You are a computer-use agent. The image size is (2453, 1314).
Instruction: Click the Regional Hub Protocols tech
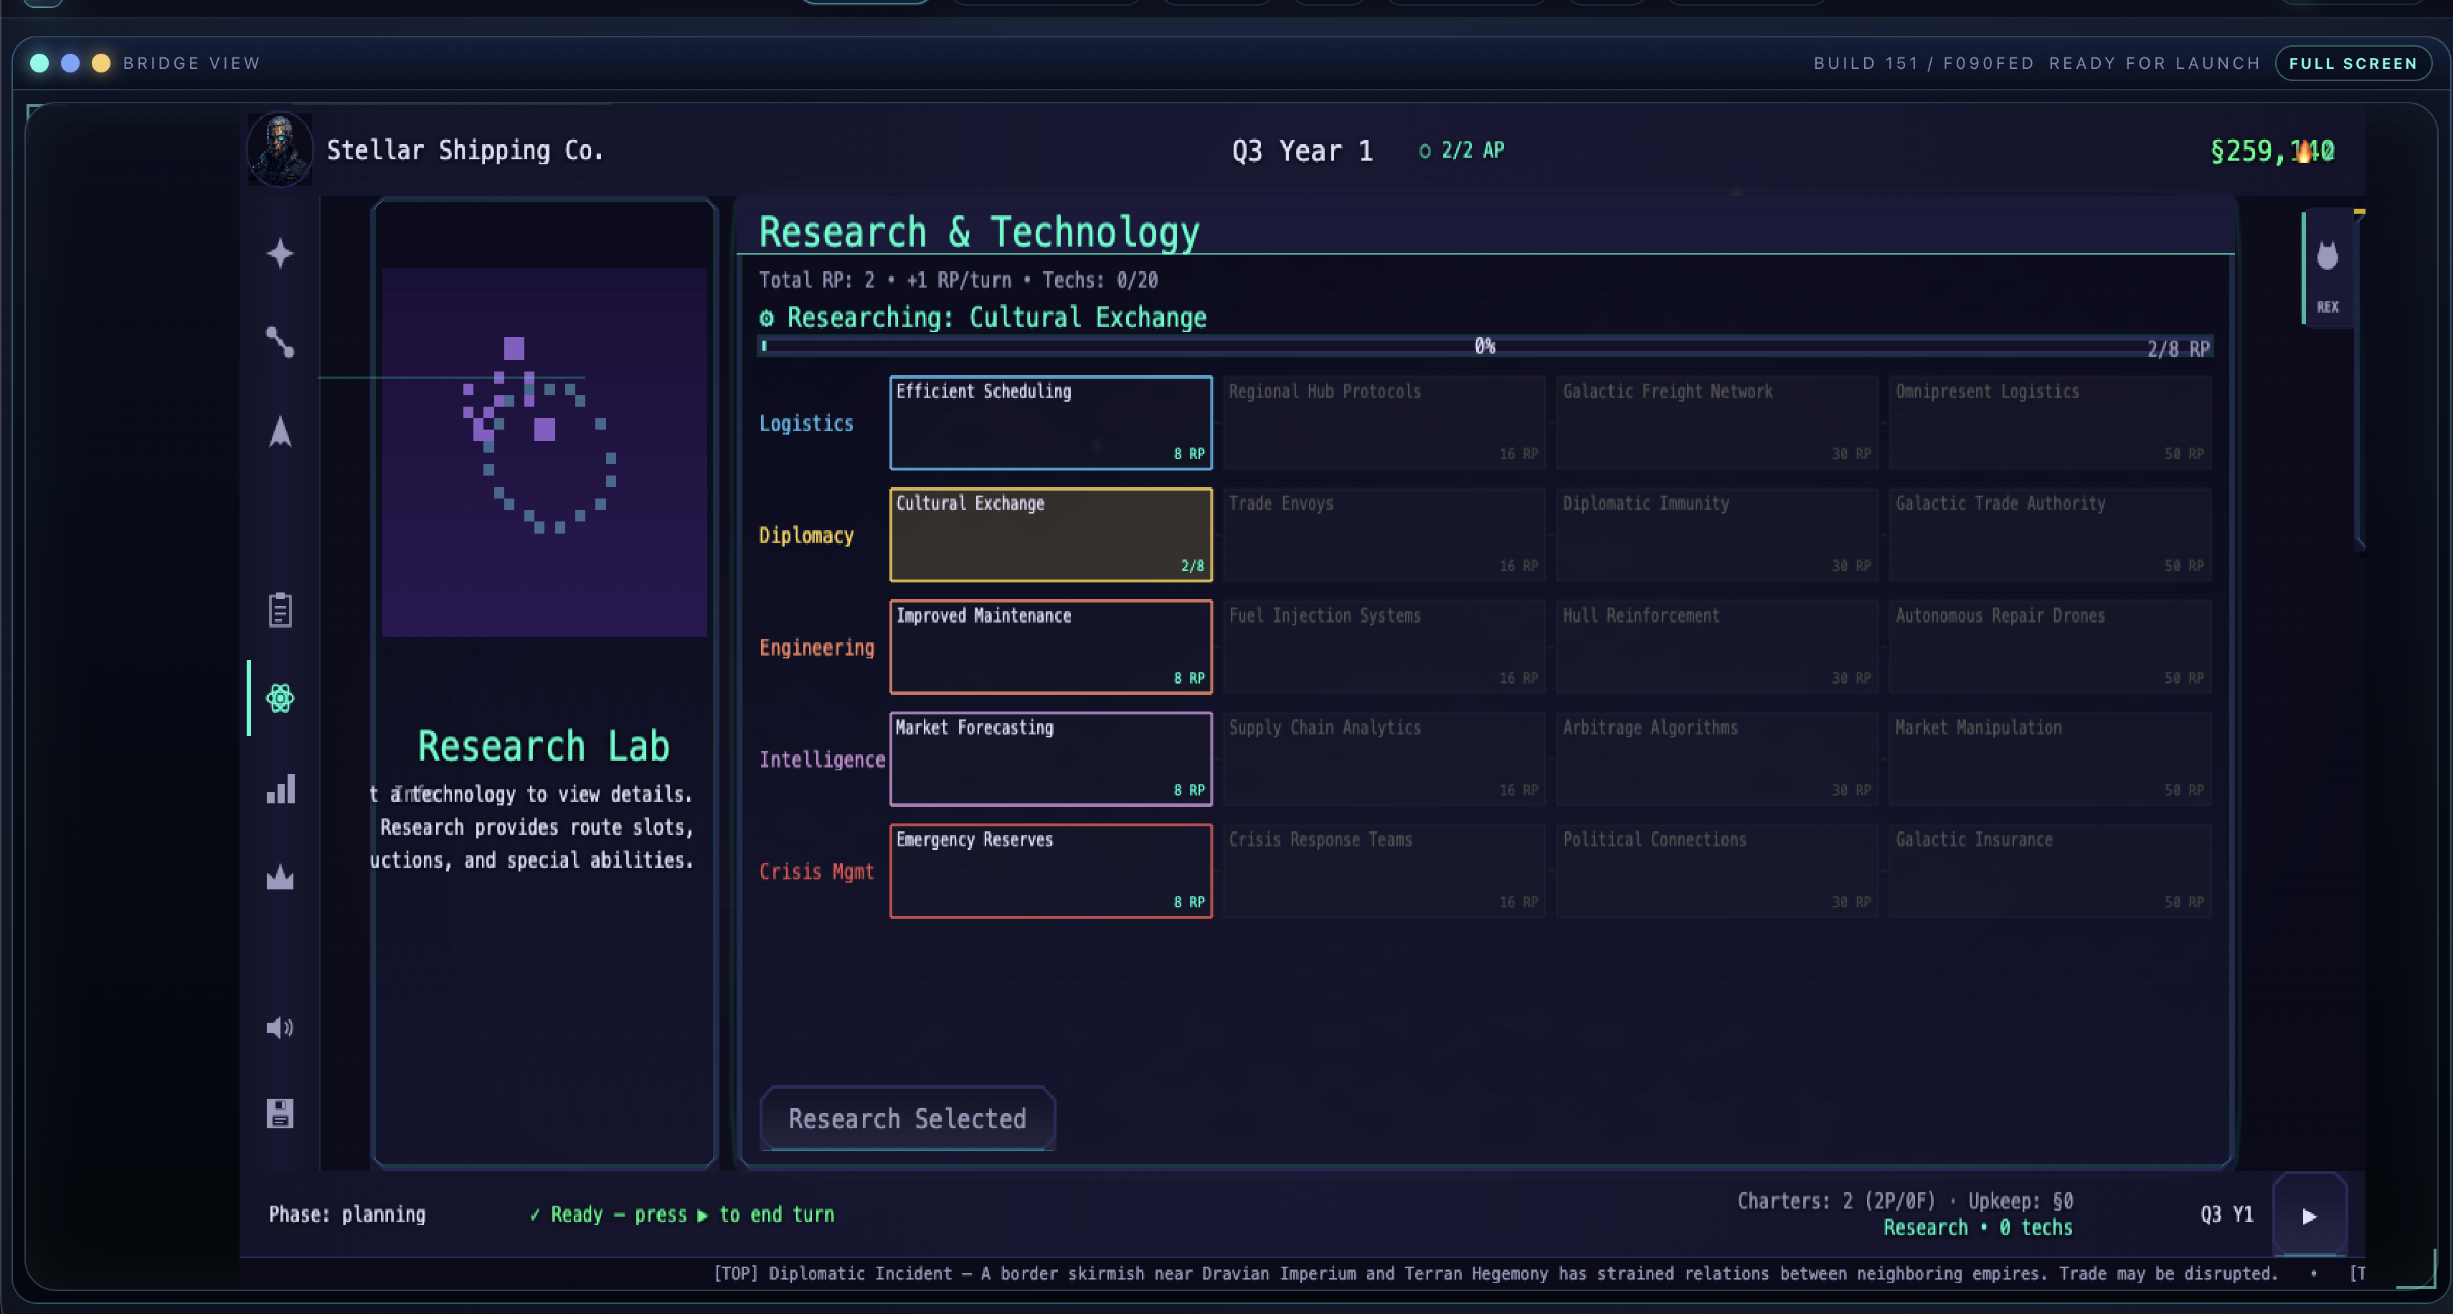tap(1384, 422)
